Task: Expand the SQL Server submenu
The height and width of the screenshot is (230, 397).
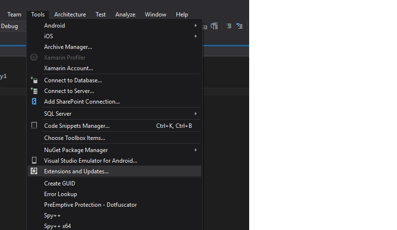Action: [114, 114]
